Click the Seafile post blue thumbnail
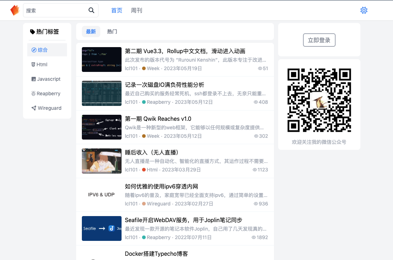The image size is (393, 260). pyautogui.click(x=101, y=228)
